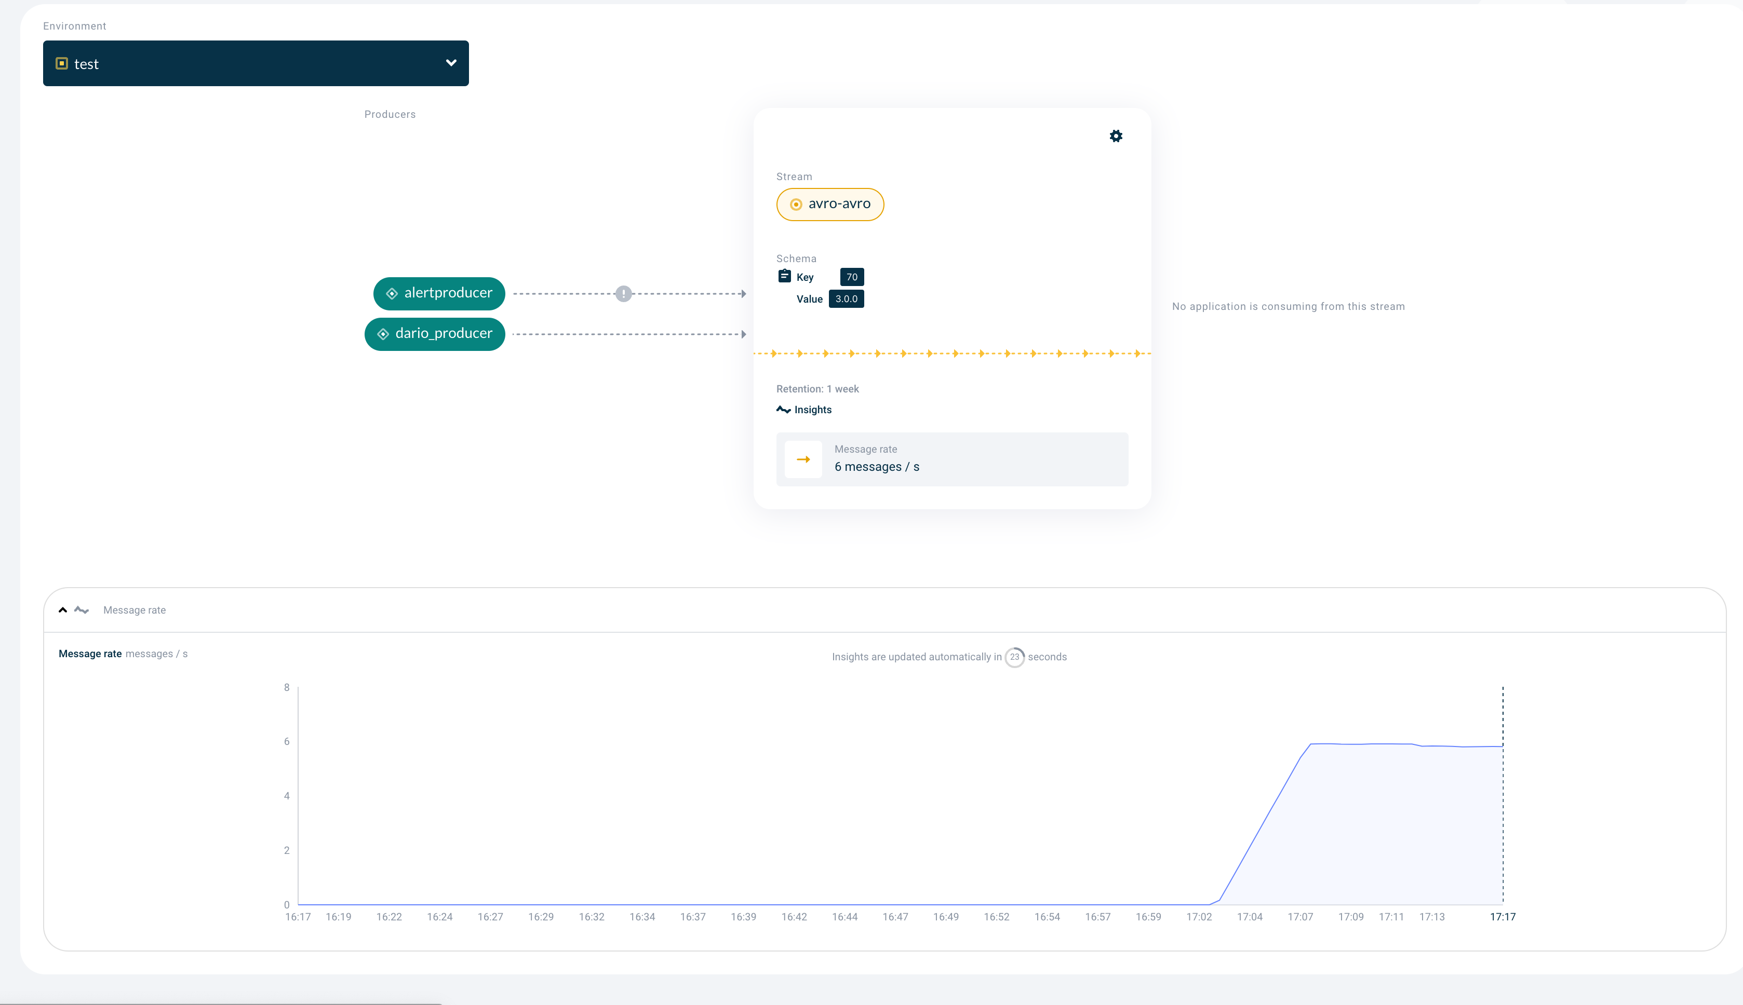Click the warning icon on the alertproducer connection
The height and width of the screenshot is (1005, 1743).
[624, 293]
